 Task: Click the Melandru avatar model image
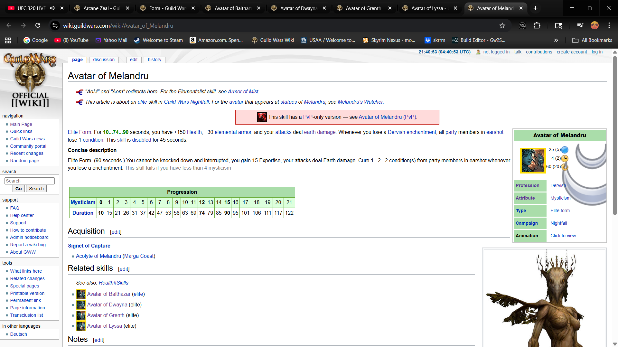545,298
